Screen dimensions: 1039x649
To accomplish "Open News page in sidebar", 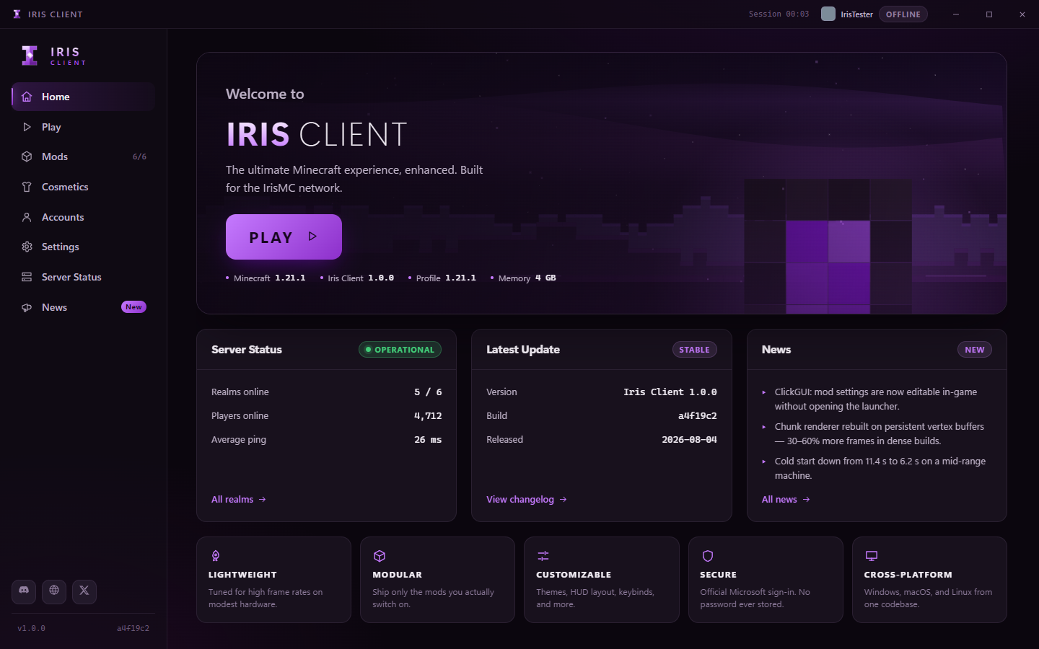I will tap(84, 307).
